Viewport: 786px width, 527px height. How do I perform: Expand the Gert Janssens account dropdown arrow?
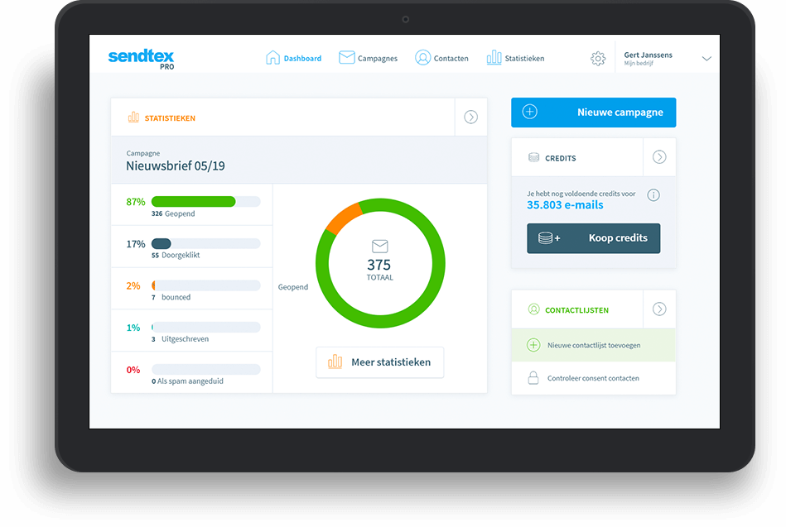tap(706, 59)
